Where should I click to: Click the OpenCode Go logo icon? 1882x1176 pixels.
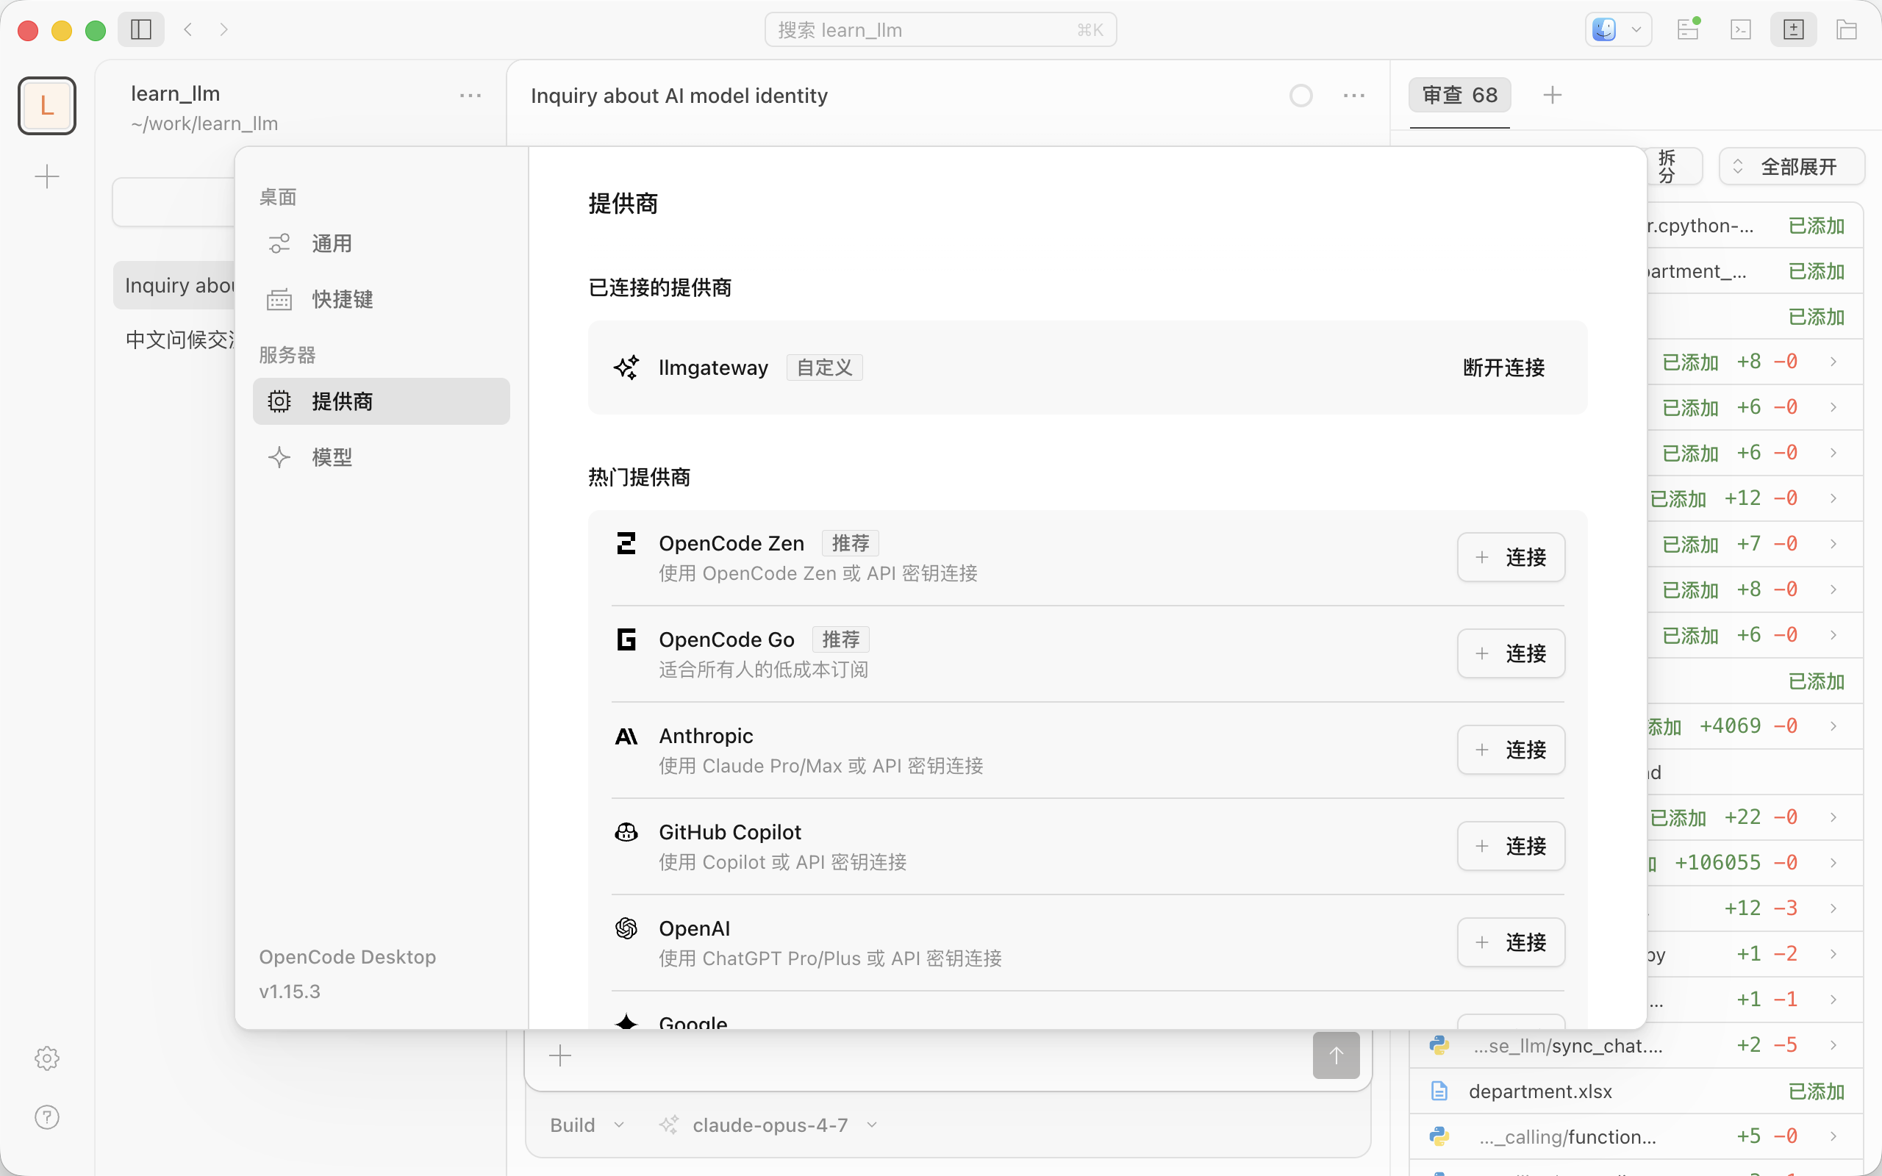click(x=626, y=639)
